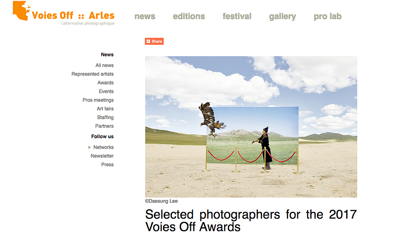This screenshot has height=236, width=401.
Task: Click the Staffing sidebar link
Action: tap(105, 117)
